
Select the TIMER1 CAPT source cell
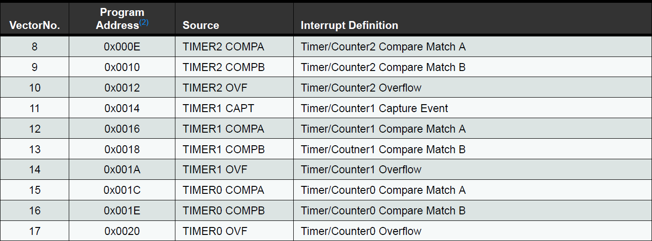(x=218, y=108)
